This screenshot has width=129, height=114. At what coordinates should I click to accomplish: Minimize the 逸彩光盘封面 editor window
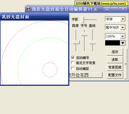click(107, 9)
